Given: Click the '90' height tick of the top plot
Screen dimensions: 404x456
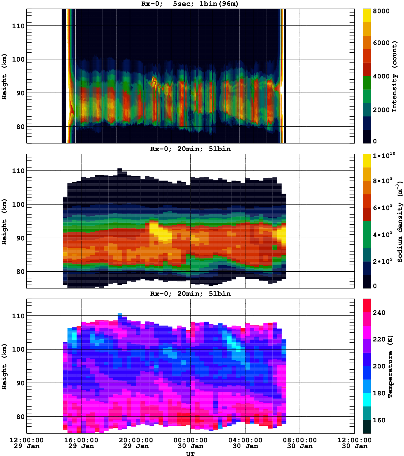Looking at the screenshot, I should (21, 93).
